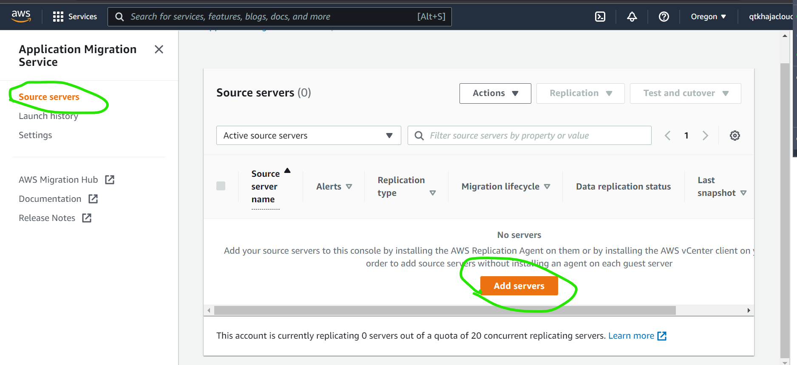Screen dimensions: 797x365
Task: Expand the Replication dropdown
Action: [580, 93]
